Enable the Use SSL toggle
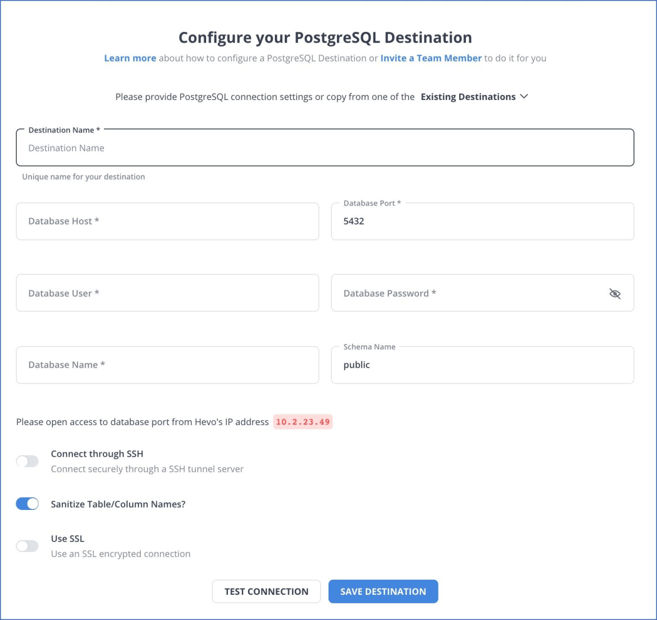 (x=27, y=546)
